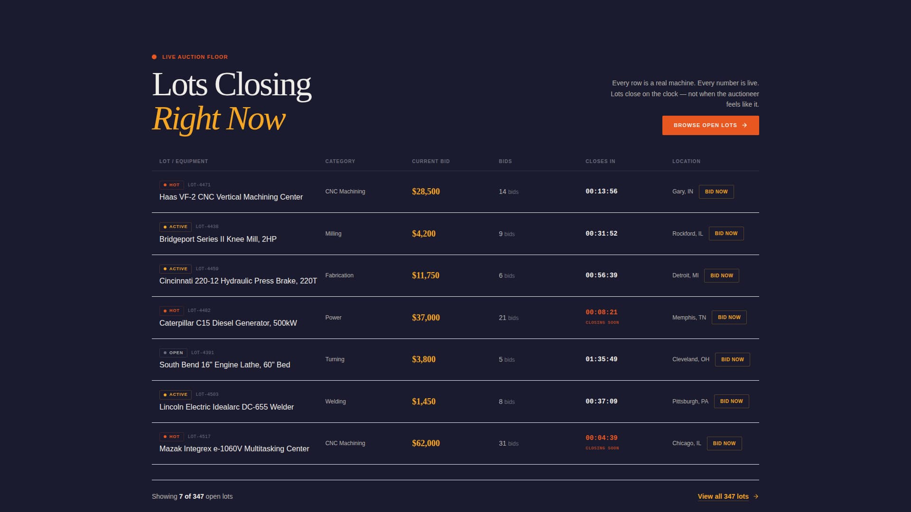Click the LOT-4482 identifier label
This screenshot has height=512, width=911.
point(199,311)
